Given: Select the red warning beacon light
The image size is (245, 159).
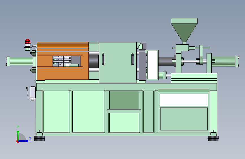Looking at the screenshot, I should click(28, 42).
